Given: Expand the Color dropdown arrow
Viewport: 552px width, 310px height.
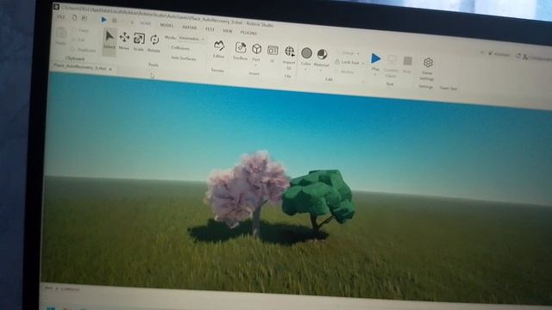Looking at the screenshot, I should (305, 70).
